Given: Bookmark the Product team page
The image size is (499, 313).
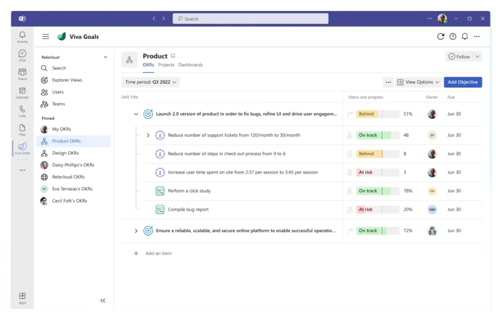Looking at the screenshot, I should [x=173, y=56].
